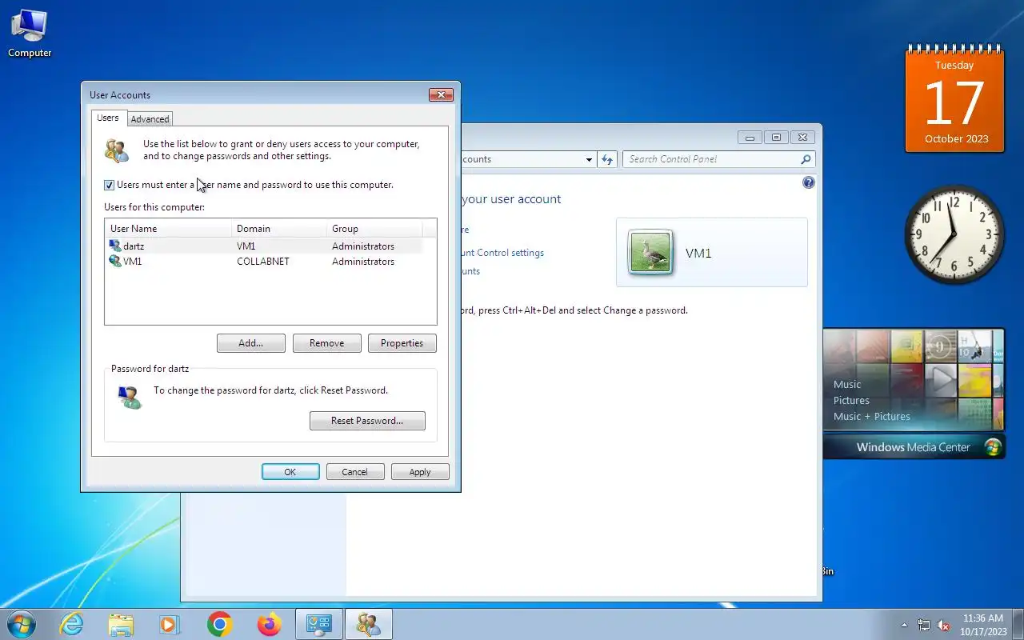
Task: Click Music + Pictures in gadget
Action: tap(872, 416)
